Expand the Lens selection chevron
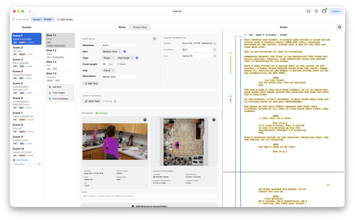 click(x=215, y=56)
